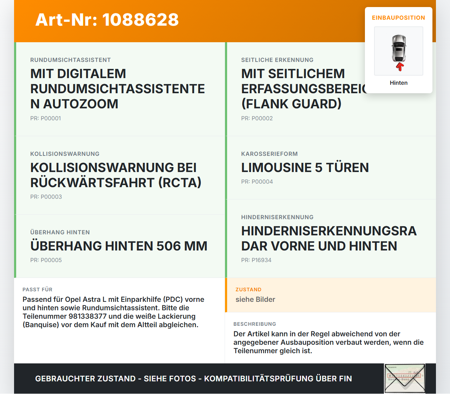Viewport: 450px width, 394px height.
Task: Click the 'SEITLICHE ERKENNUNG' label
Action: 277,60
